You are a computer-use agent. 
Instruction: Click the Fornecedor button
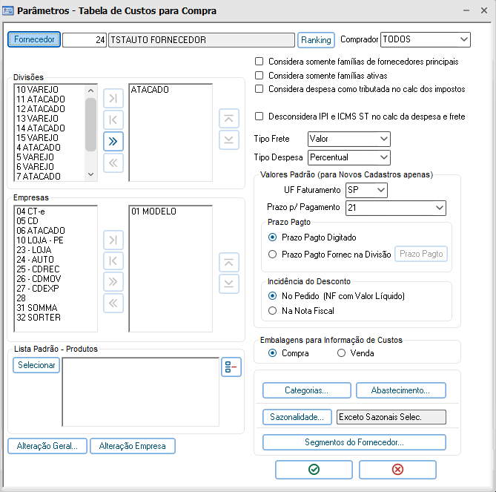(34, 39)
